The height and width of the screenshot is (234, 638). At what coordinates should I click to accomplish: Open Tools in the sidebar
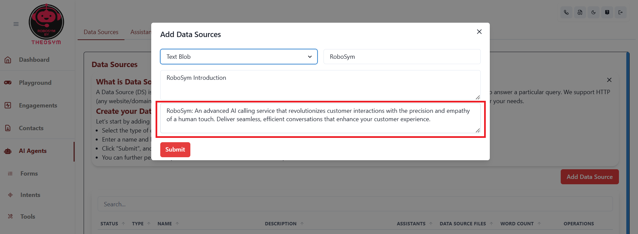point(28,216)
